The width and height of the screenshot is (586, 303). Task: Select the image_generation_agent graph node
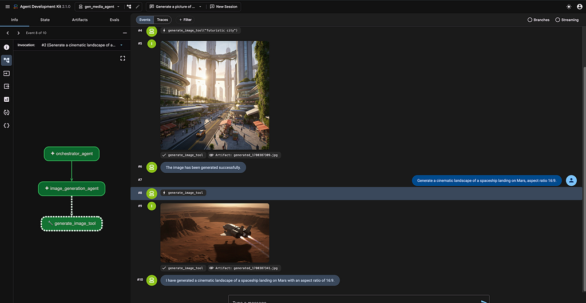click(72, 189)
